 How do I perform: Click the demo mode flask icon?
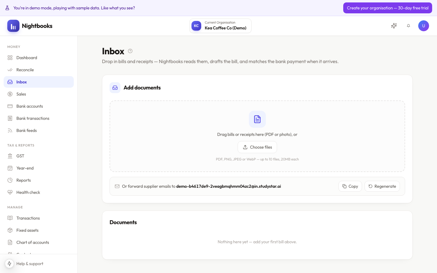coord(7,8)
